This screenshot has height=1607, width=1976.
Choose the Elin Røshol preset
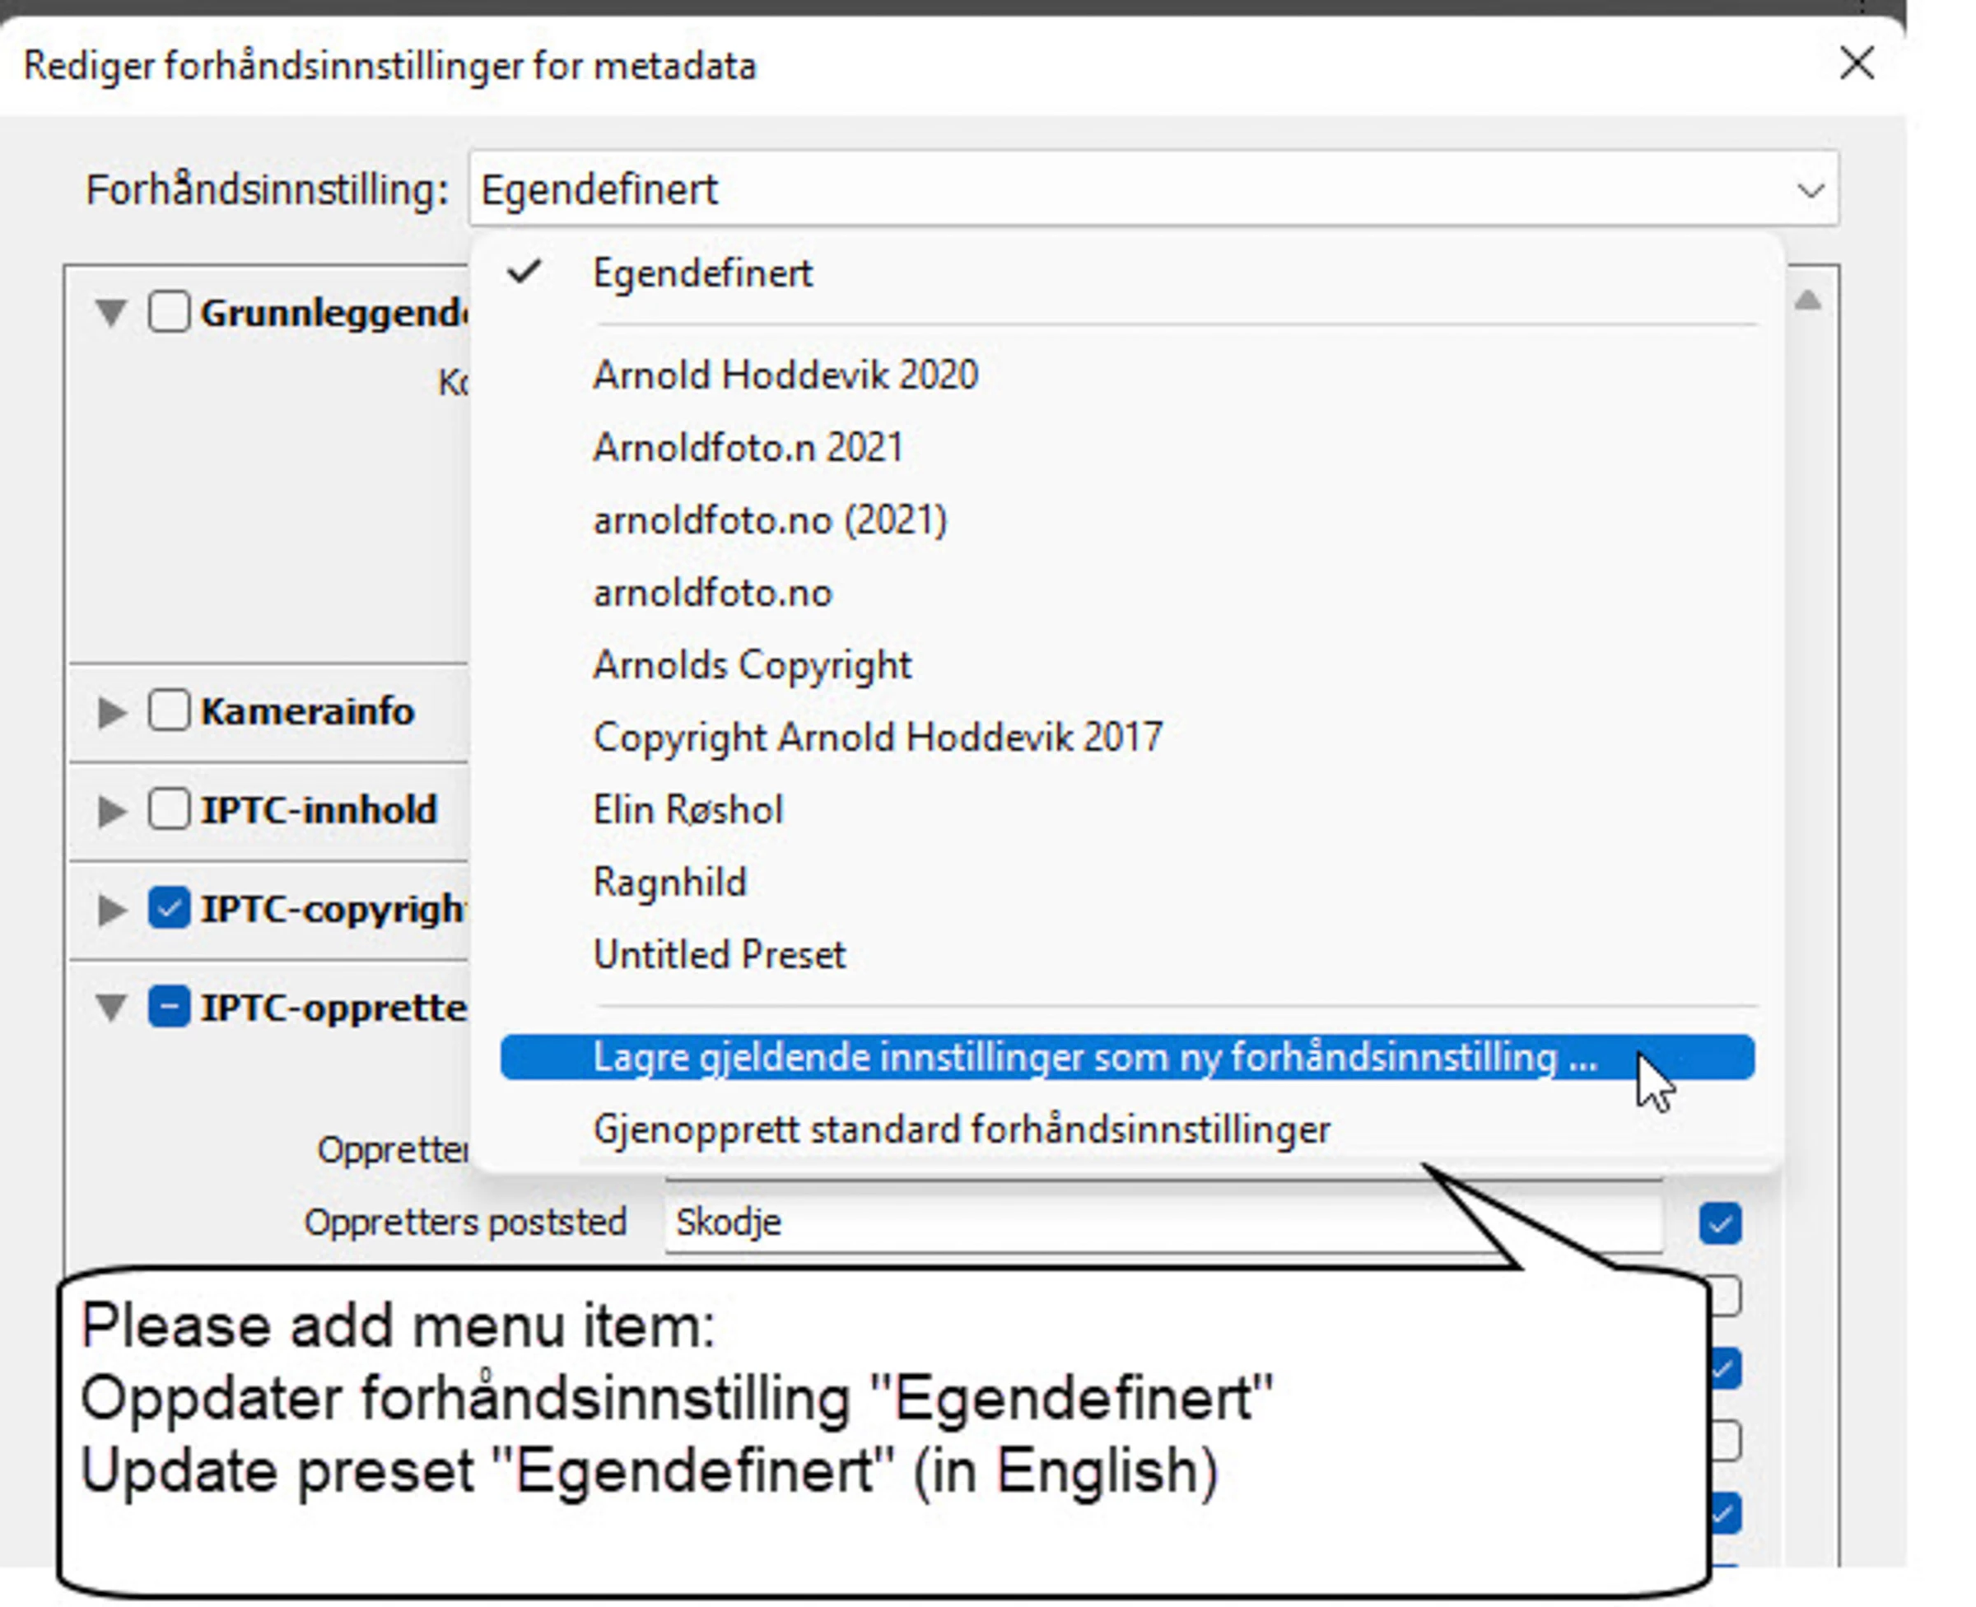[x=687, y=810]
